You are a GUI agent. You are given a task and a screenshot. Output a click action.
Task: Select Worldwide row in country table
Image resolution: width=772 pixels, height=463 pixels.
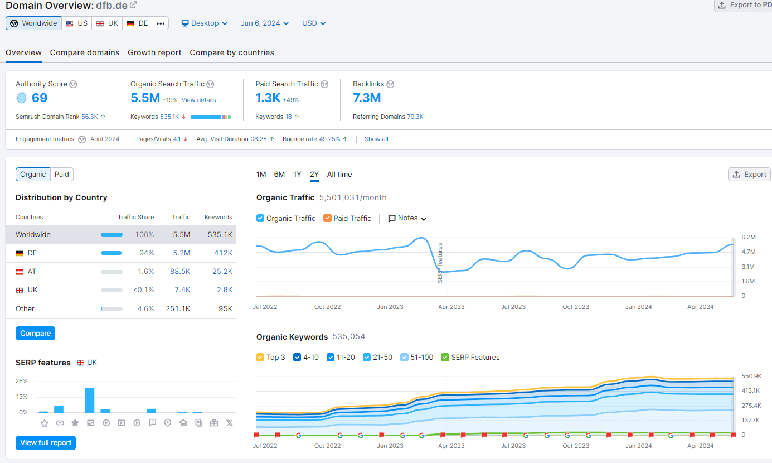click(x=121, y=235)
